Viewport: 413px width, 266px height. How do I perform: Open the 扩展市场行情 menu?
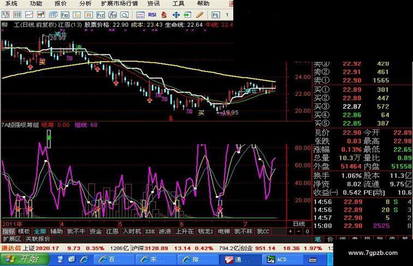119,3
